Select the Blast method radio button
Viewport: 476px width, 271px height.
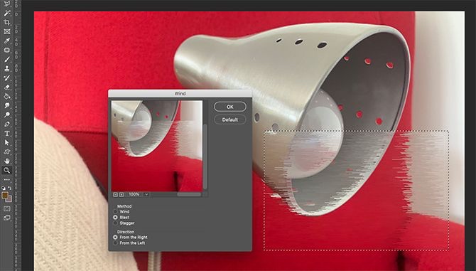coord(115,217)
